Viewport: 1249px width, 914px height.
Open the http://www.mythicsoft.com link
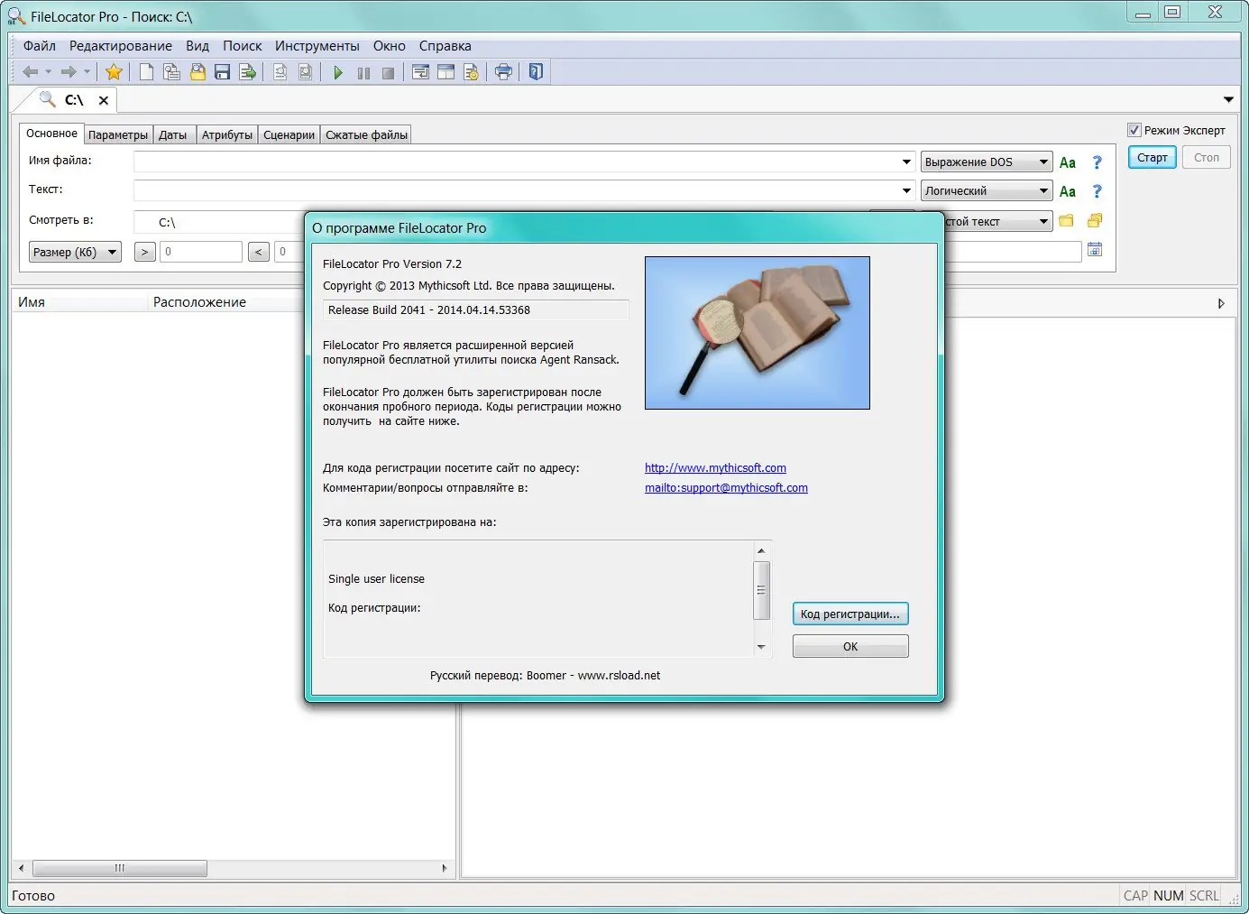pos(715,467)
